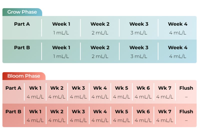
Task: Select Wk 1 cell in Bloom Part A row
Action: [x=35, y=92]
